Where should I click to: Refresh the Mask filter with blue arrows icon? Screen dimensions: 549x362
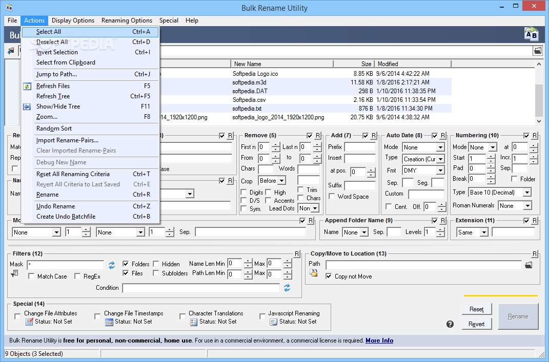point(112,265)
